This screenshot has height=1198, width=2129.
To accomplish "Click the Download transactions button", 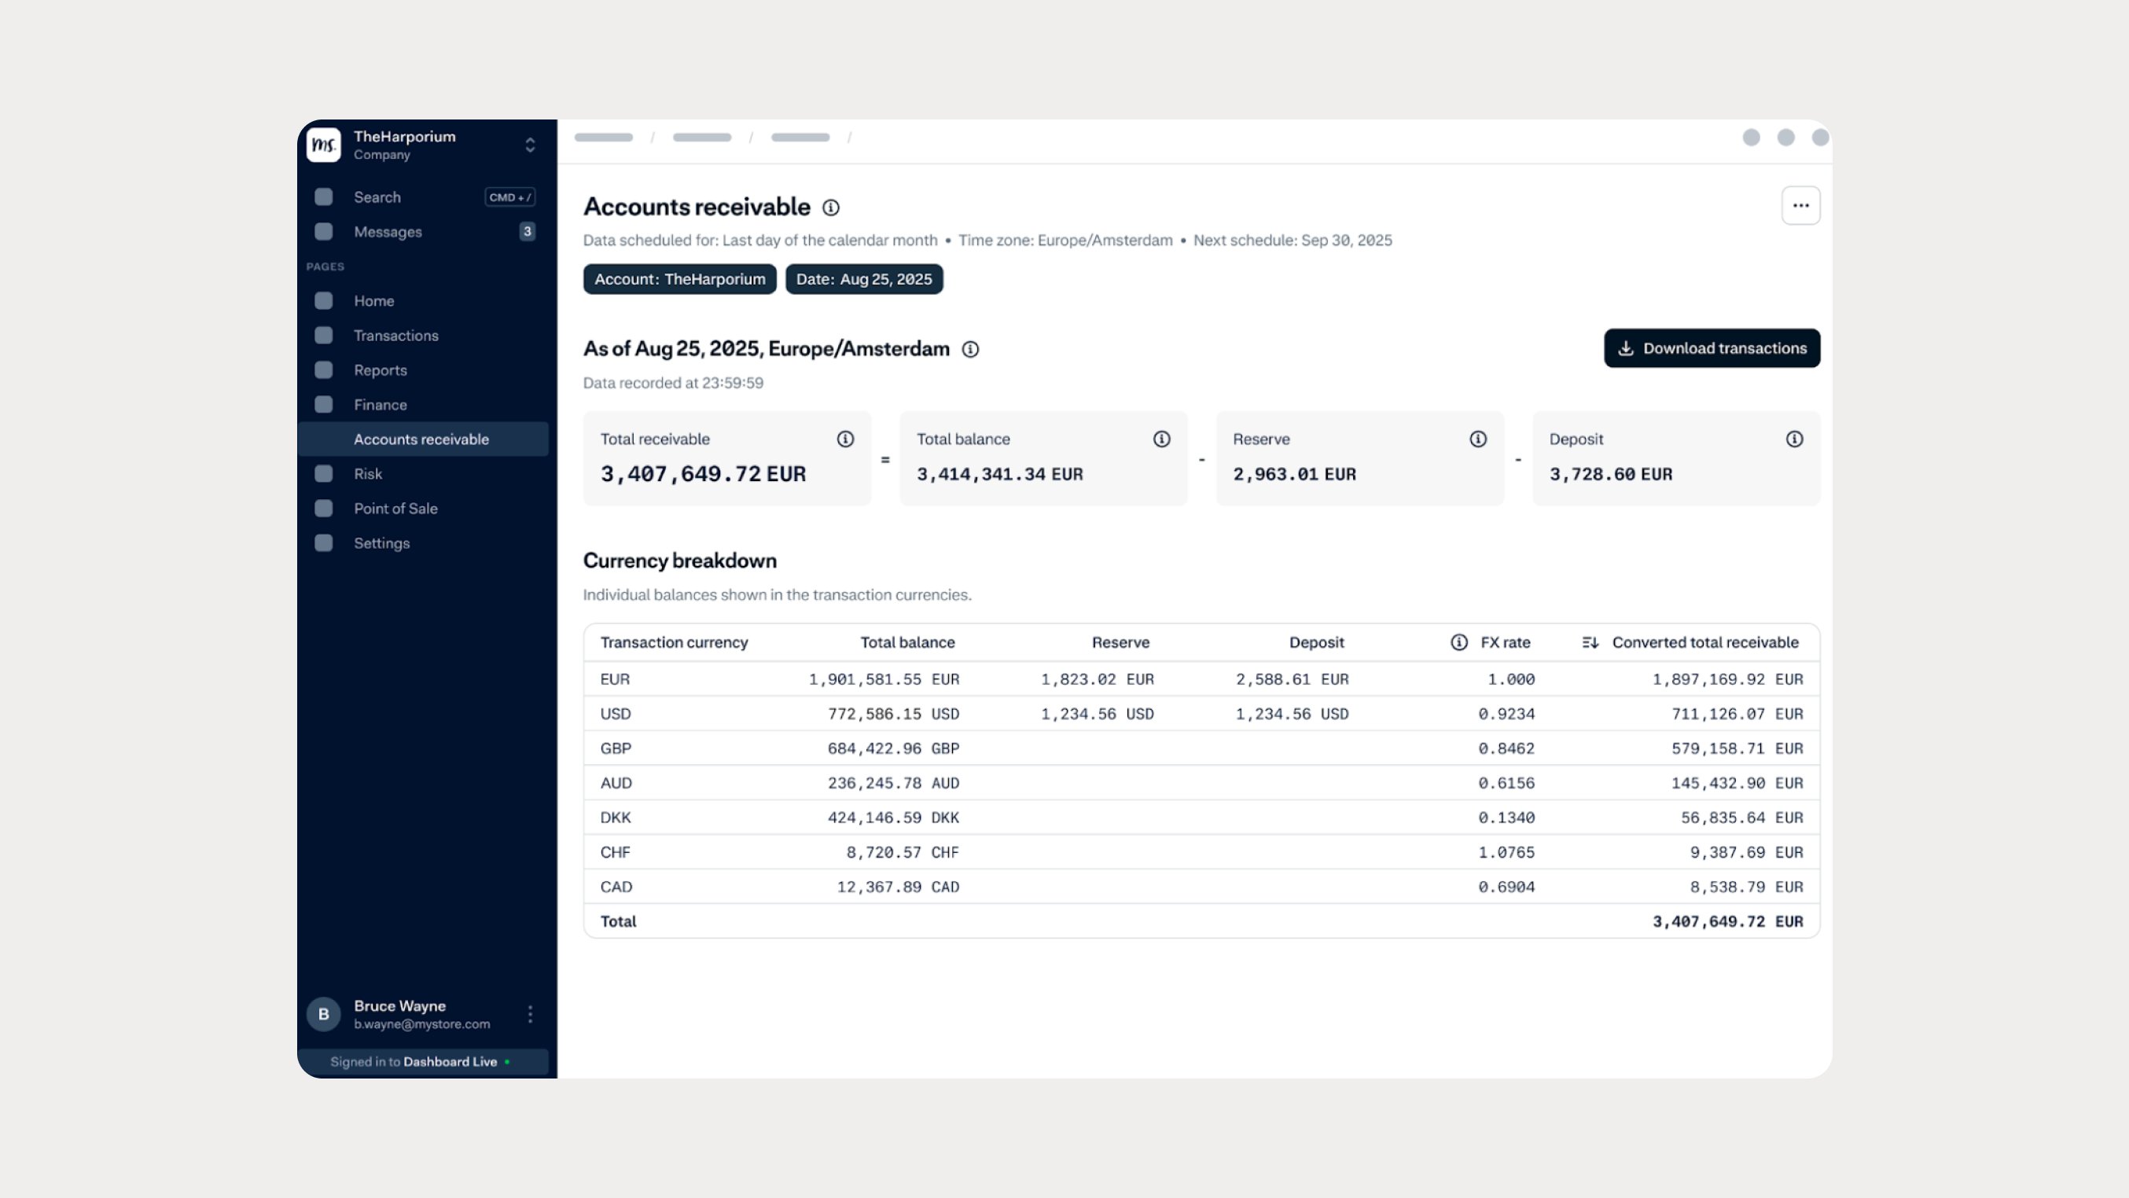I will [x=1712, y=347].
